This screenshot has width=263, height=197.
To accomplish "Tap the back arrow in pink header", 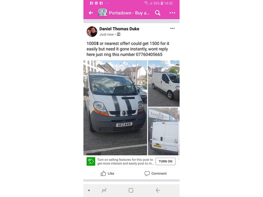I will [91, 13].
